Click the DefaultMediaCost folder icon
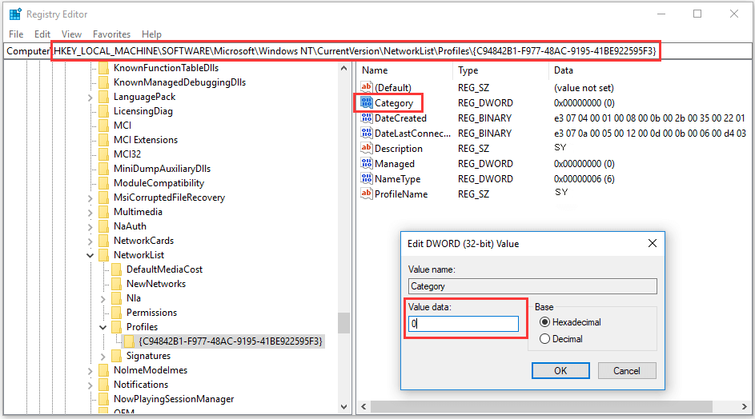755x419 pixels. 117,269
